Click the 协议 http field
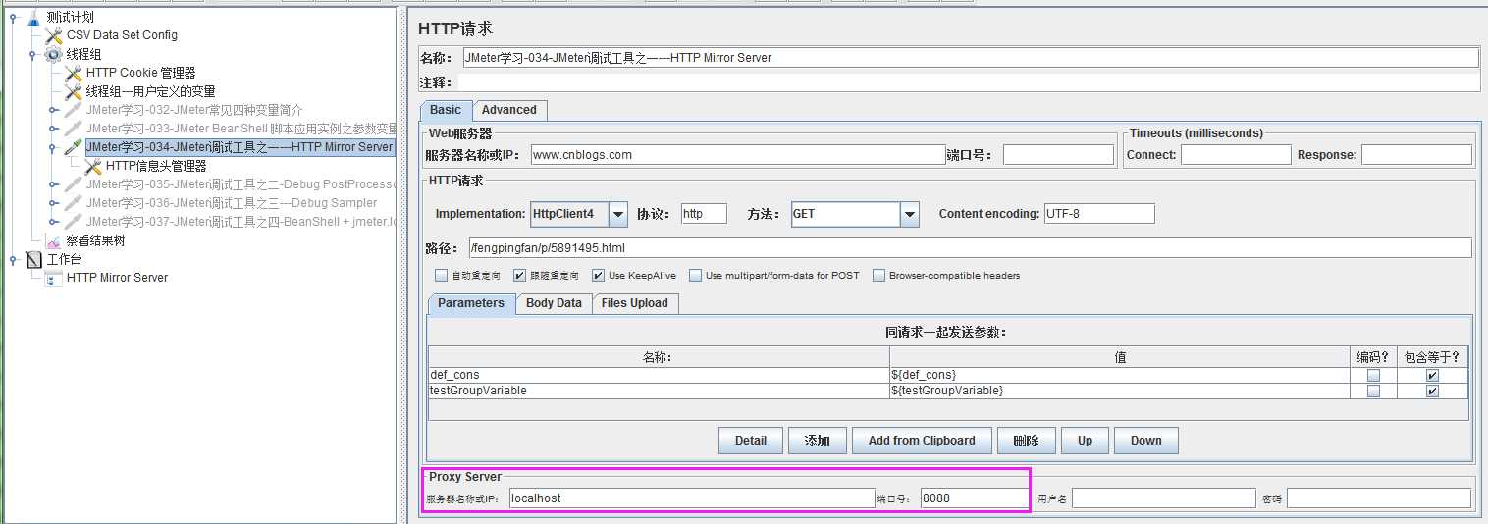Viewport: 1488px width, 524px height. 704,214
